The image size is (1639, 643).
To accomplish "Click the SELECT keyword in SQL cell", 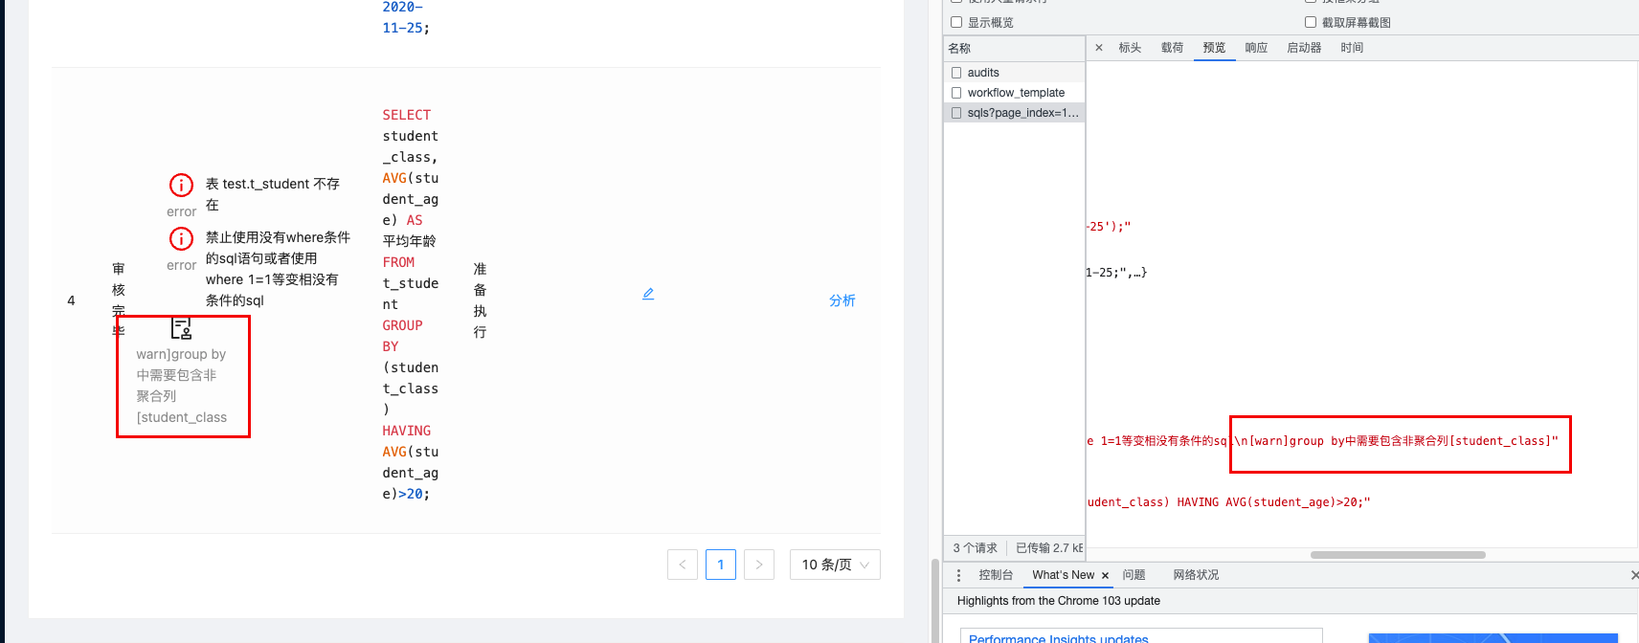I will tap(407, 115).
